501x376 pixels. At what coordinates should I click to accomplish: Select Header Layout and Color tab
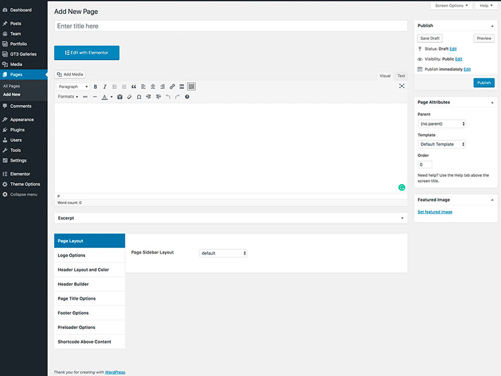[x=89, y=270]
